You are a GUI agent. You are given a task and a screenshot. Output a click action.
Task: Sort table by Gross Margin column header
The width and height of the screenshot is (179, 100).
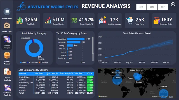tap(52, 73)
